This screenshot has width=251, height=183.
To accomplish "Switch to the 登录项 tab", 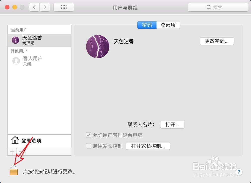I will 168,25.
